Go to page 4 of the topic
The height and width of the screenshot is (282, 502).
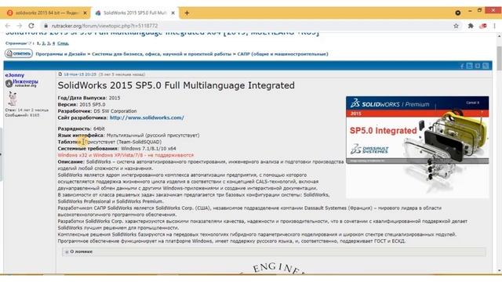53,43
